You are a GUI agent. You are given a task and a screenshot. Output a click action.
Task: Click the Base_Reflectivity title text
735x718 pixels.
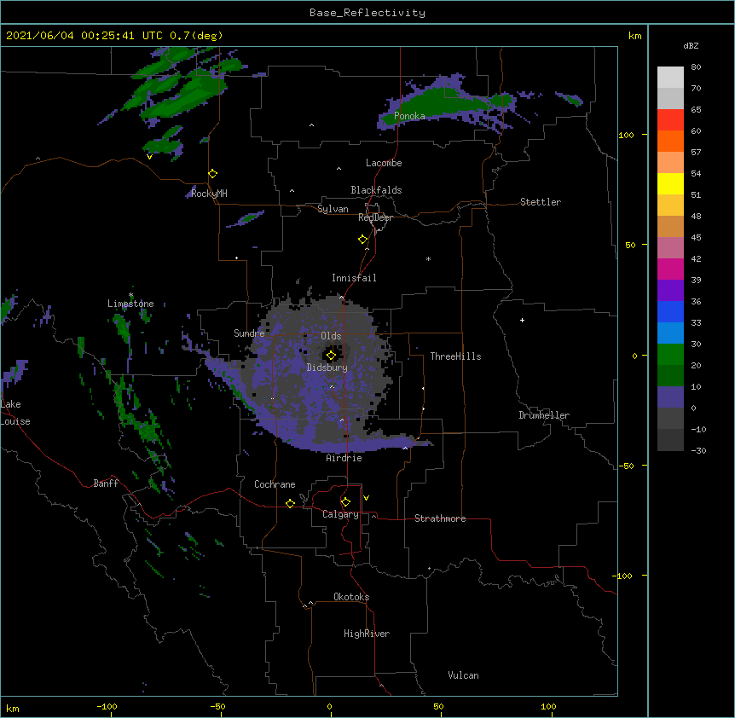pos(367,13)
